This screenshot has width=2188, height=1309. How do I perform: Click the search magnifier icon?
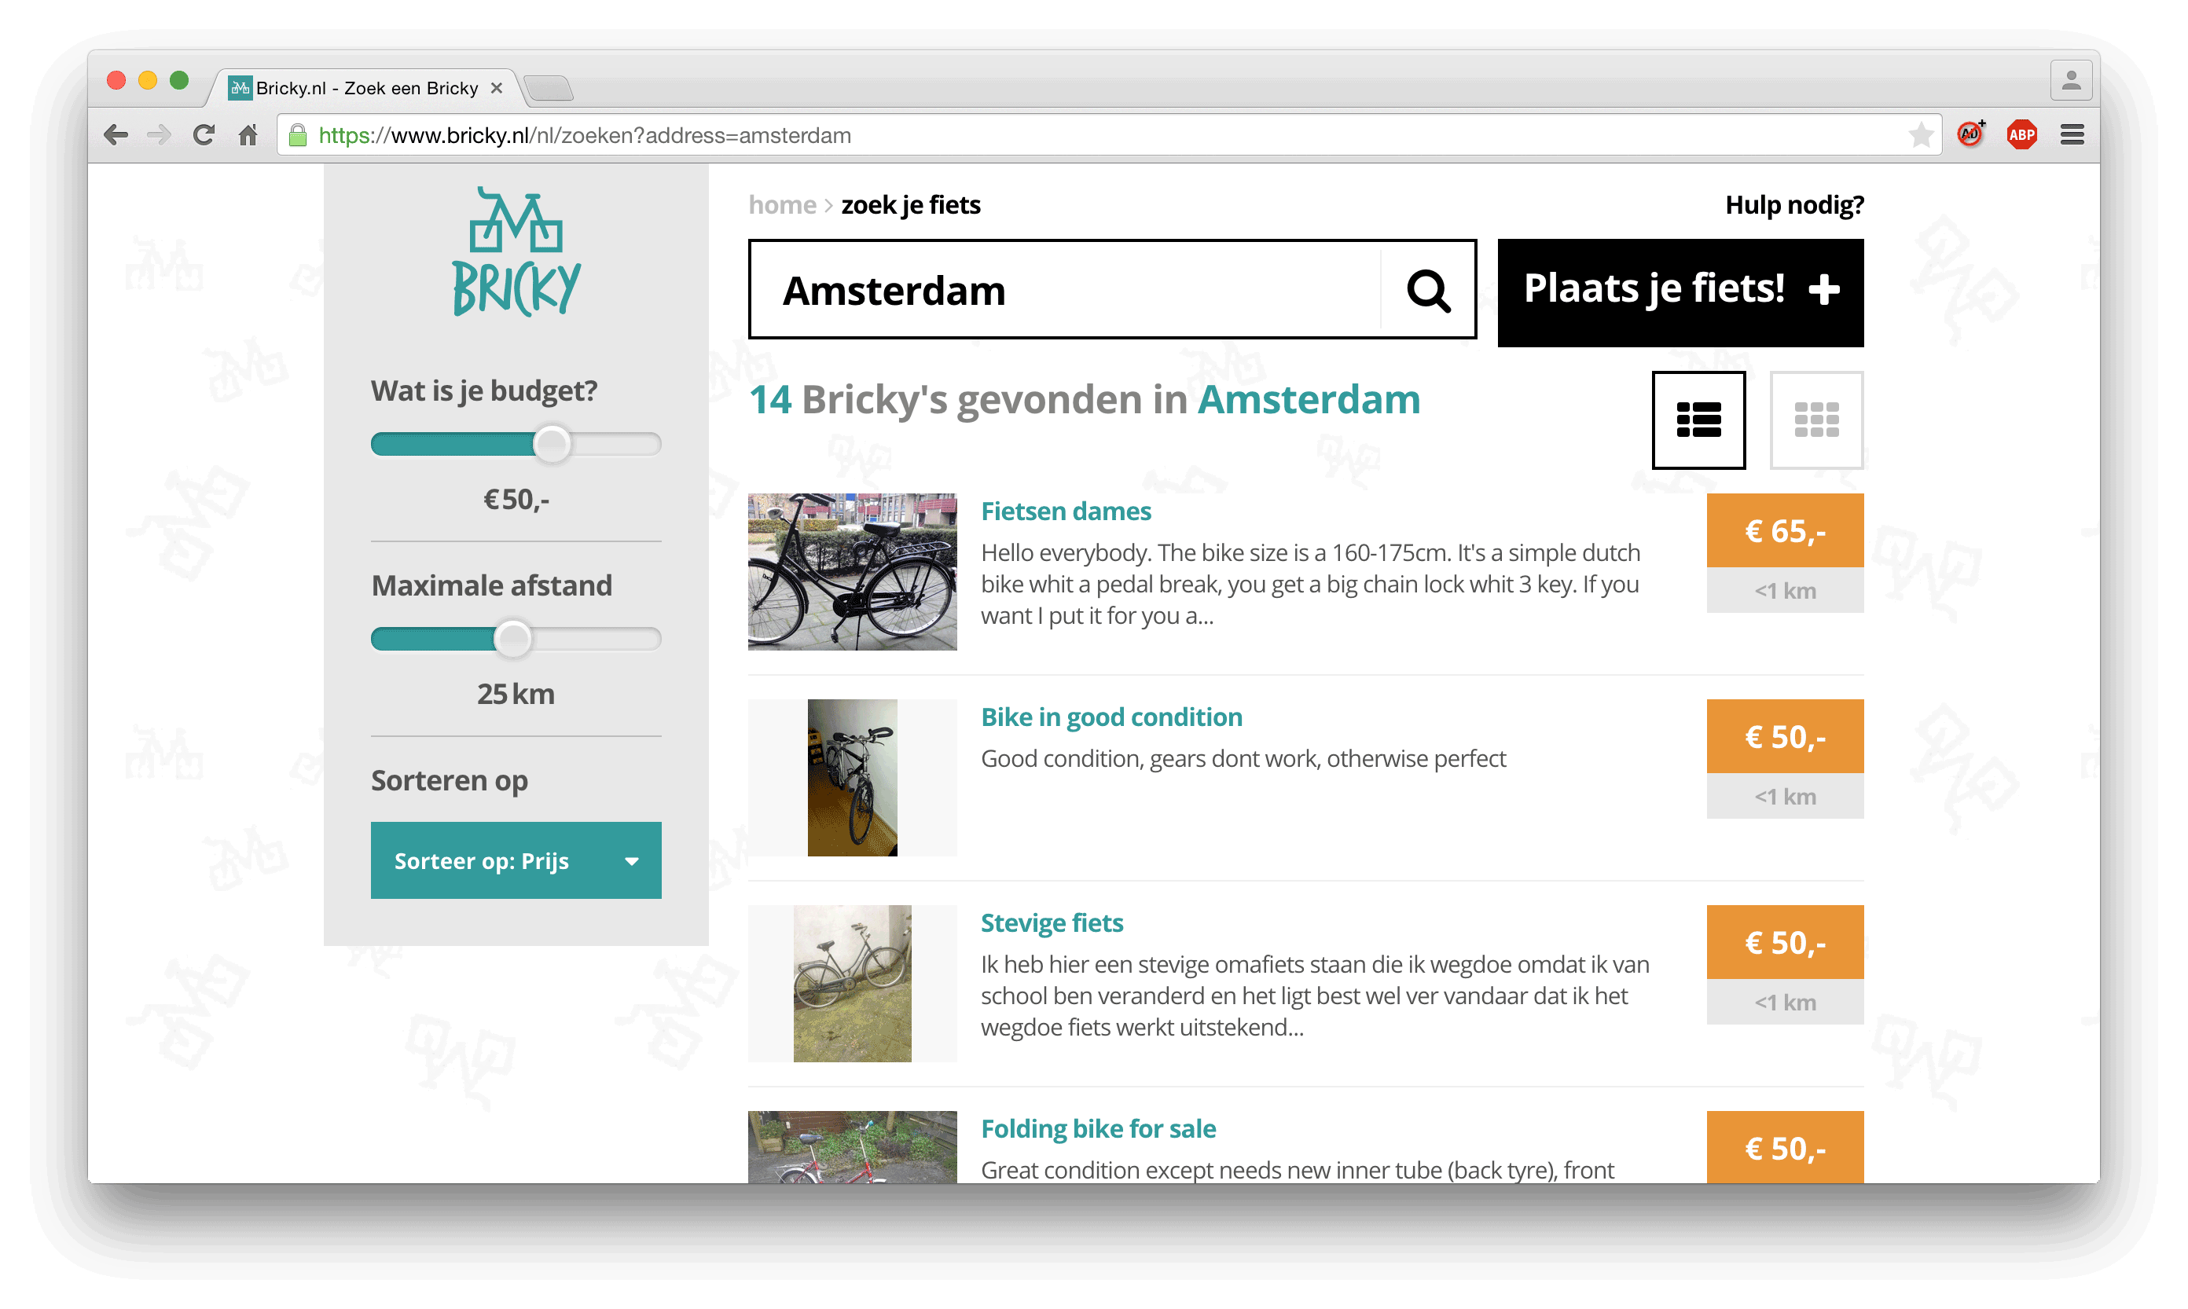coord(1427,290)
